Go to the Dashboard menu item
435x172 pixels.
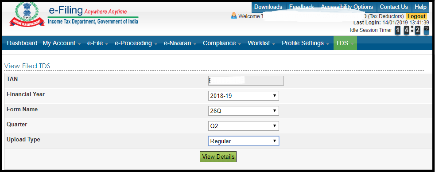coord(22,43)
